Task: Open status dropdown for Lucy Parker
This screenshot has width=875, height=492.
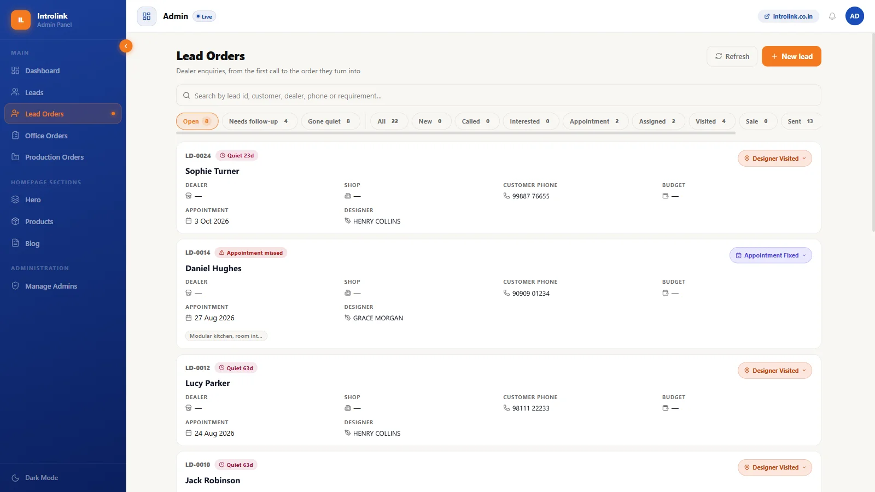Action: tap(775, 371)
